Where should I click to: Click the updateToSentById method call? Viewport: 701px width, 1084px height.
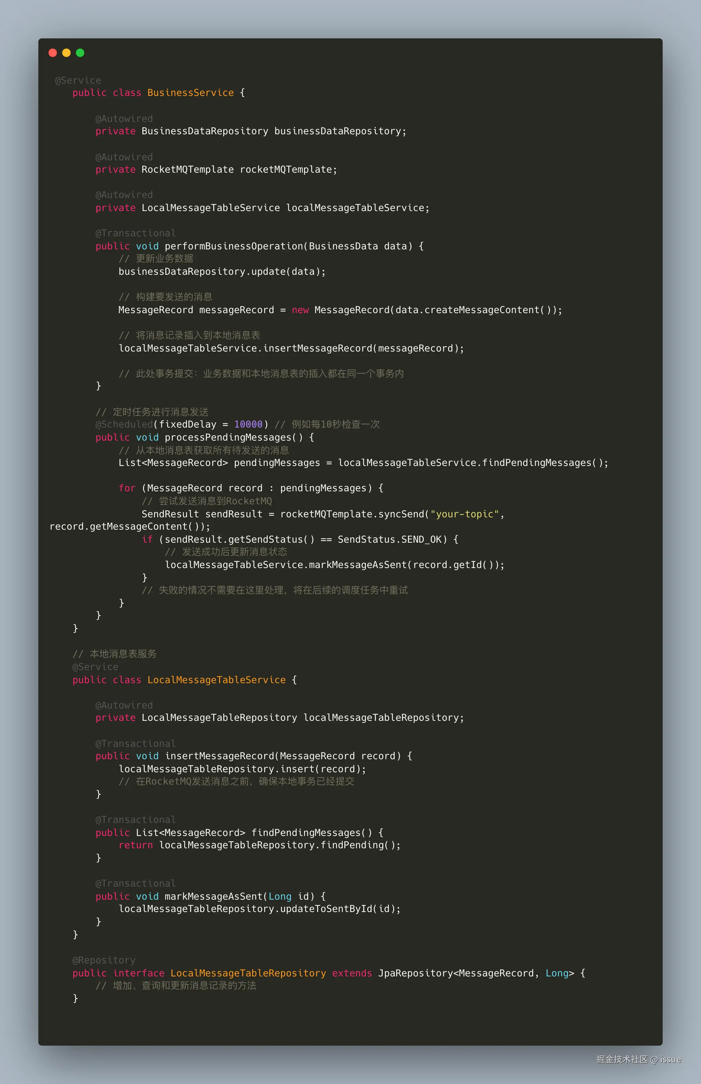pos(326,909)
